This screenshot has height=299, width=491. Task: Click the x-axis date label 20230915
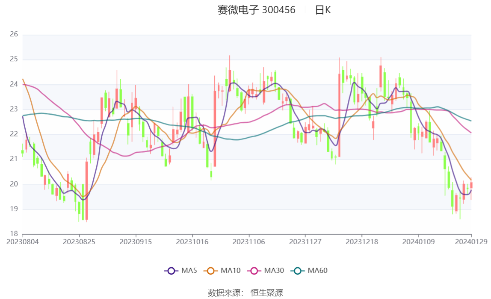[136, 242]
